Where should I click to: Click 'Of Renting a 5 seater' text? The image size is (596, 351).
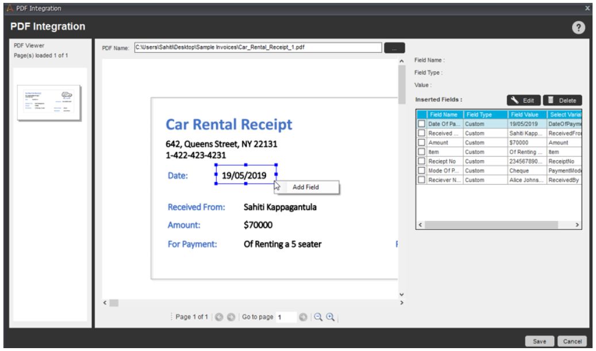click(x=282, y=244)
